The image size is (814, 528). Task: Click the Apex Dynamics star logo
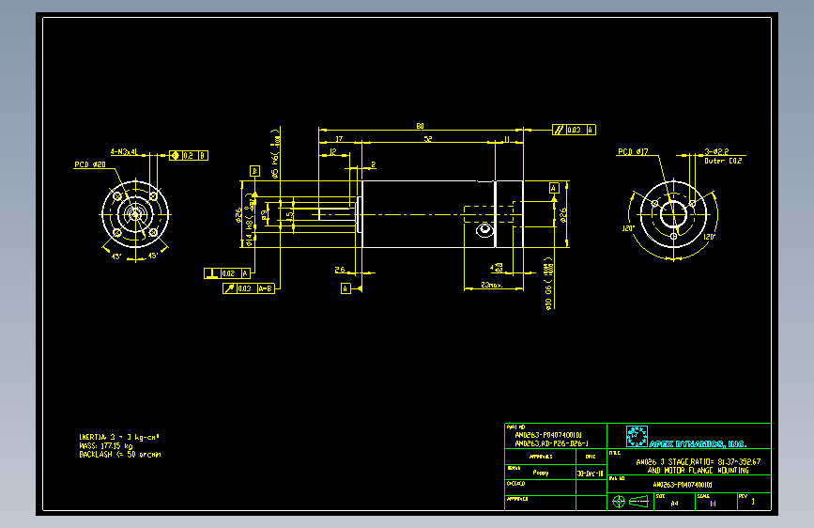637,436
